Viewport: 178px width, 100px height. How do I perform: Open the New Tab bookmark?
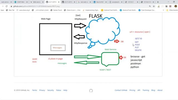(x=10, y=10)
